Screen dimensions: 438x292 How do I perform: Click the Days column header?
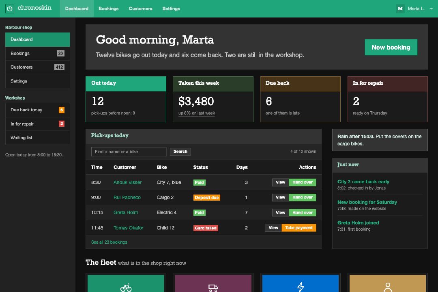(242, 167)
